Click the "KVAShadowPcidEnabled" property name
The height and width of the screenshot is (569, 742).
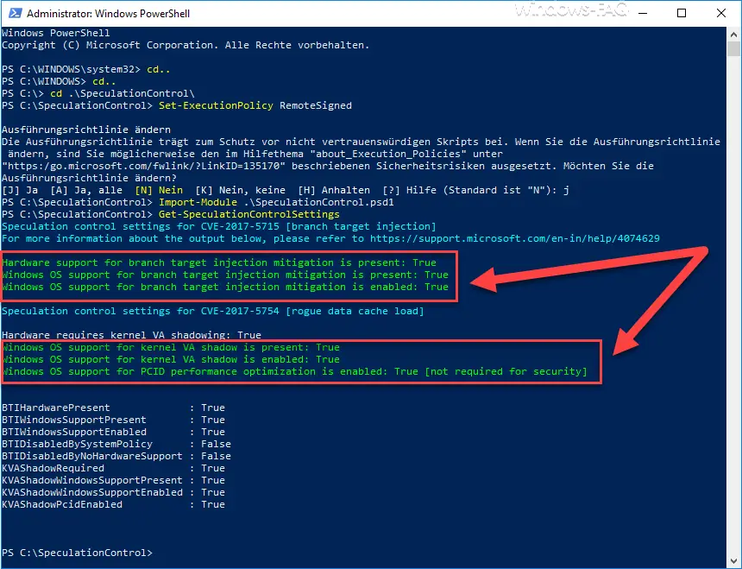[62, 504]
